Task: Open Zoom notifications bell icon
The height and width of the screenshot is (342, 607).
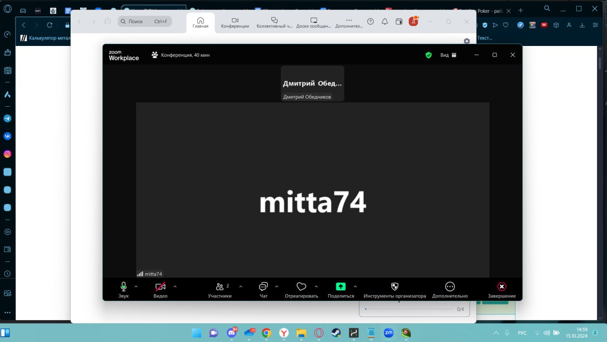Action: pyautogui.click(x=385, y=21)
